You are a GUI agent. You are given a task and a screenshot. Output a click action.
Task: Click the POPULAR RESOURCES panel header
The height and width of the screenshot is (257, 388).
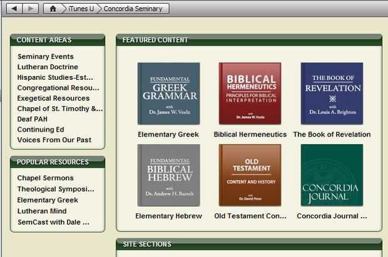[x=58, y=162]
